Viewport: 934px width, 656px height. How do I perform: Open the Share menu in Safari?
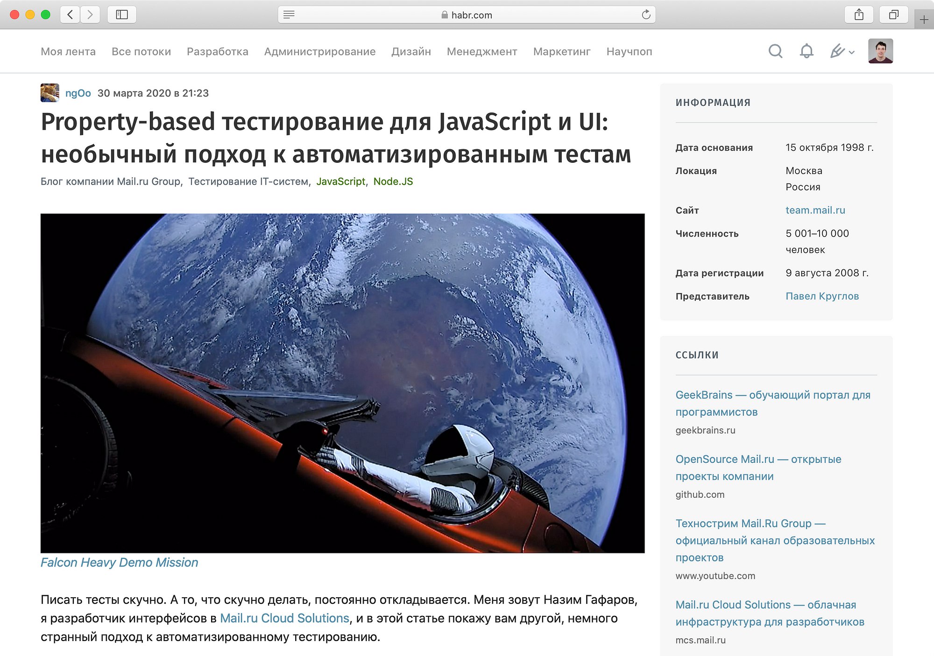[x=859, y=15]
